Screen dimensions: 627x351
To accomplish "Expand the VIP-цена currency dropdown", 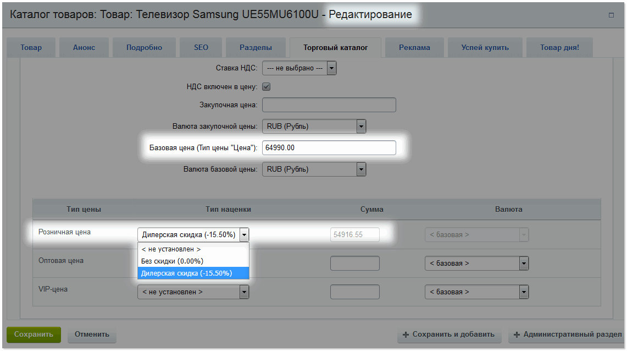I will (476, 292).
